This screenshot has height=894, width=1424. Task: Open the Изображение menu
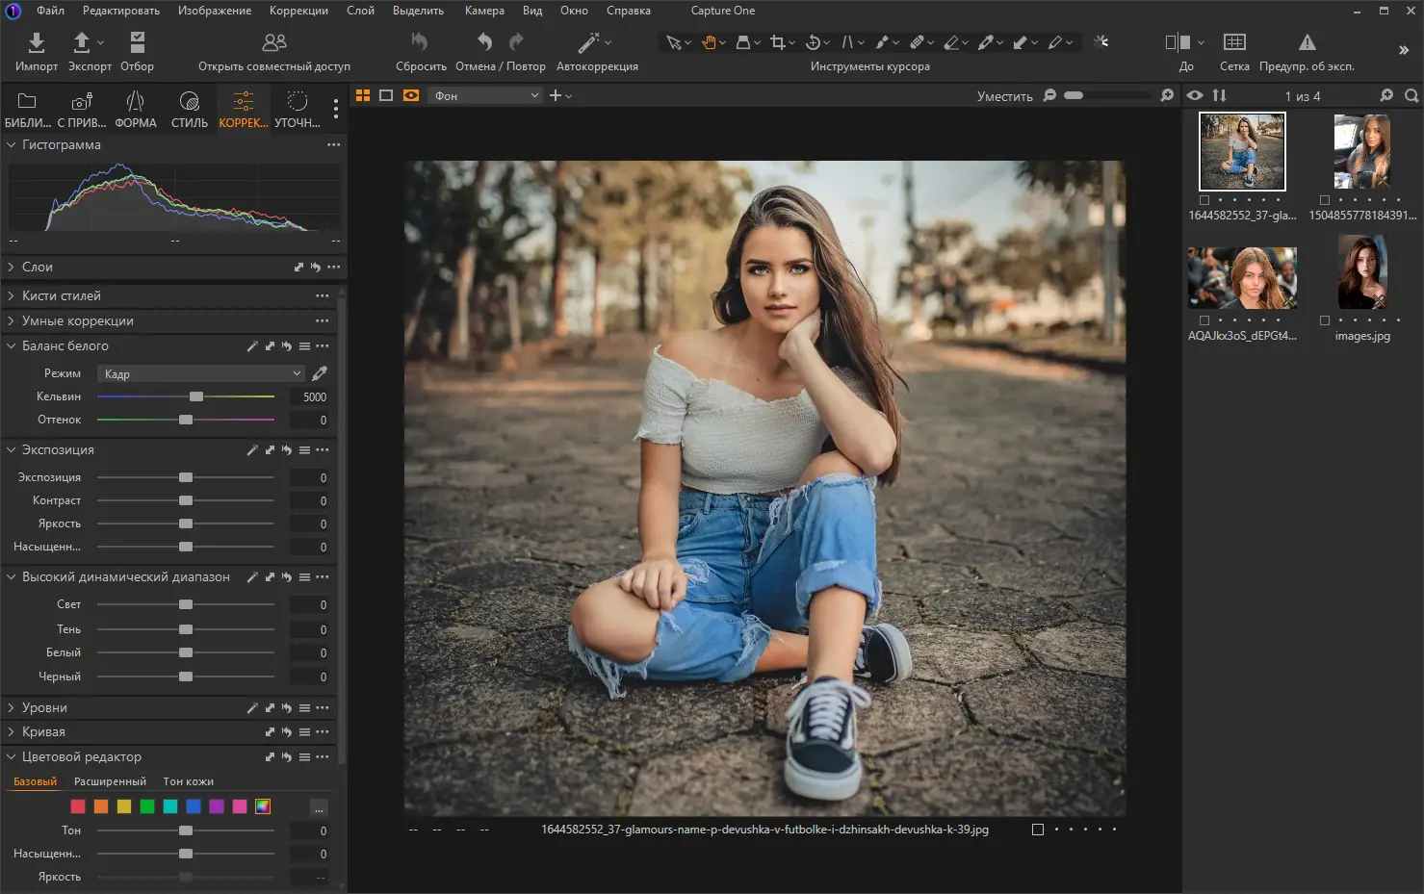214,11
